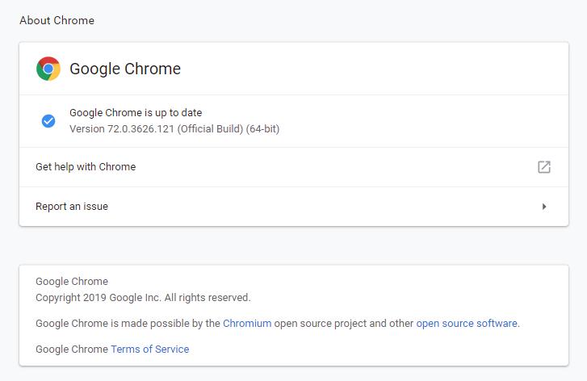
Task: Open Get help with Chrome
Action: [x=294, y=167]
